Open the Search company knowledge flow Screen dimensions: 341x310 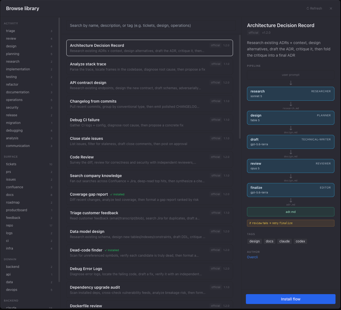150,178
